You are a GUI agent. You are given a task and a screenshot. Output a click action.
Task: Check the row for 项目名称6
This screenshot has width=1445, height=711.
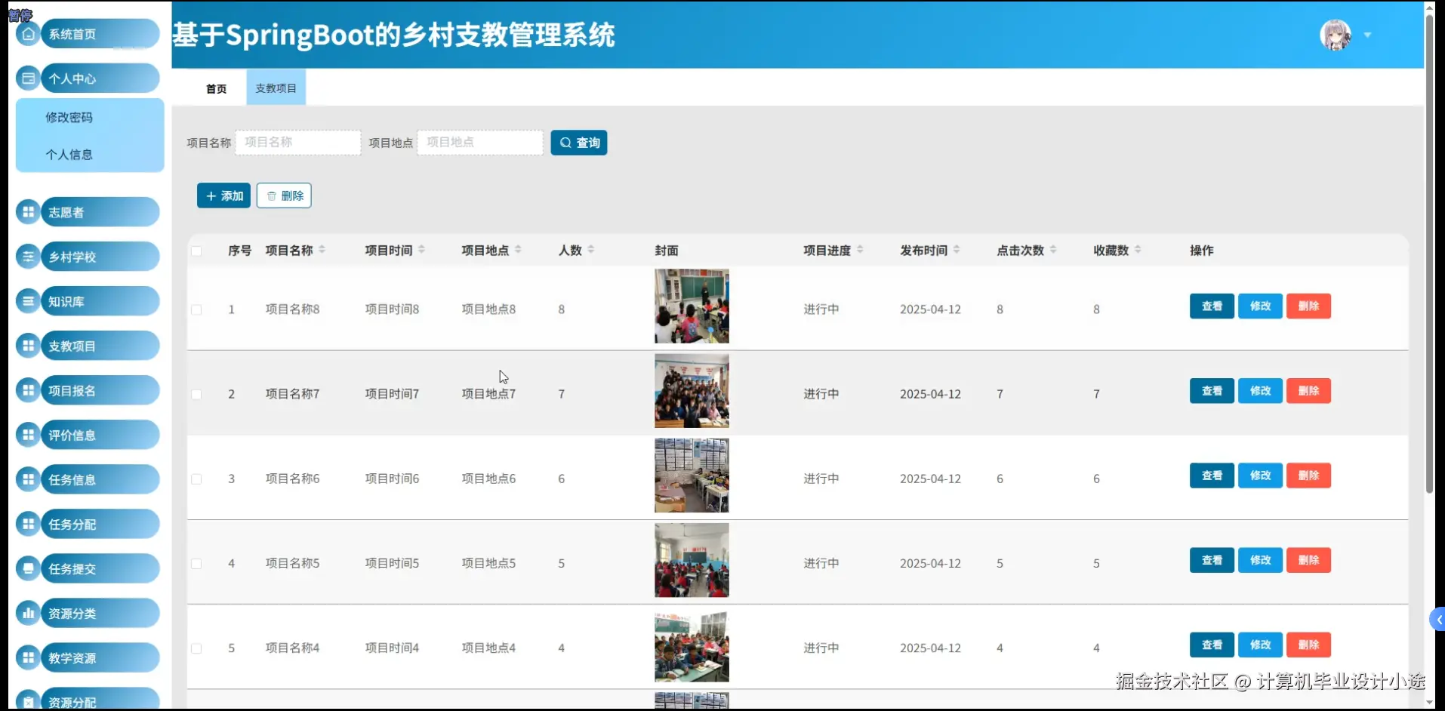[x=196, y=479]
